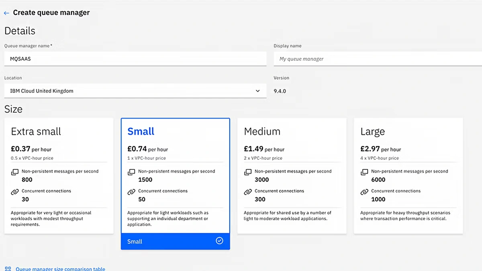The image size is (482, 271).
Task: Click the comparison table grid icon
Action: 8,269
